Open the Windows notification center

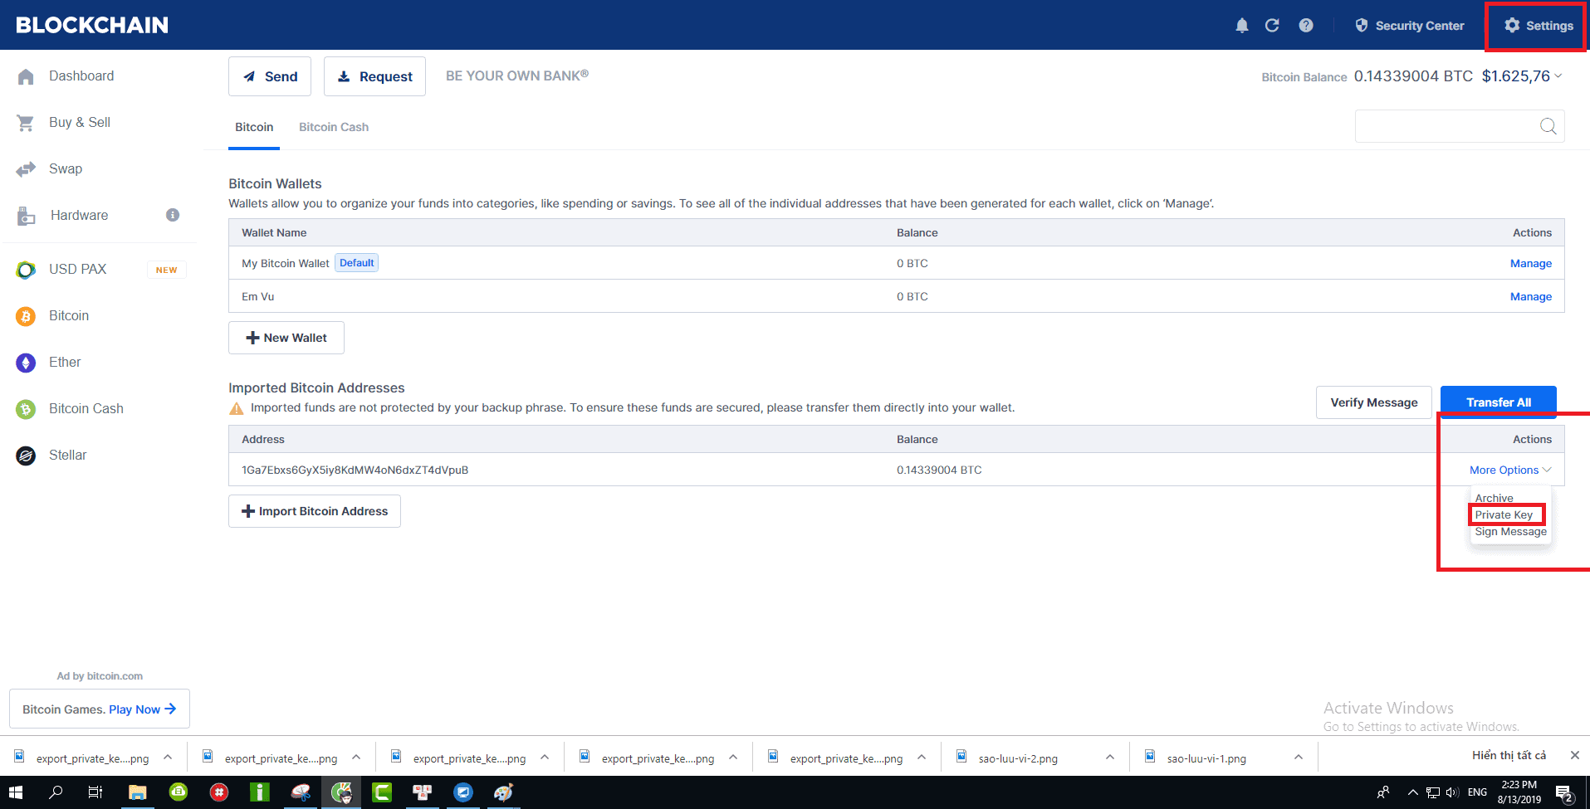[x=1564, y=792]
